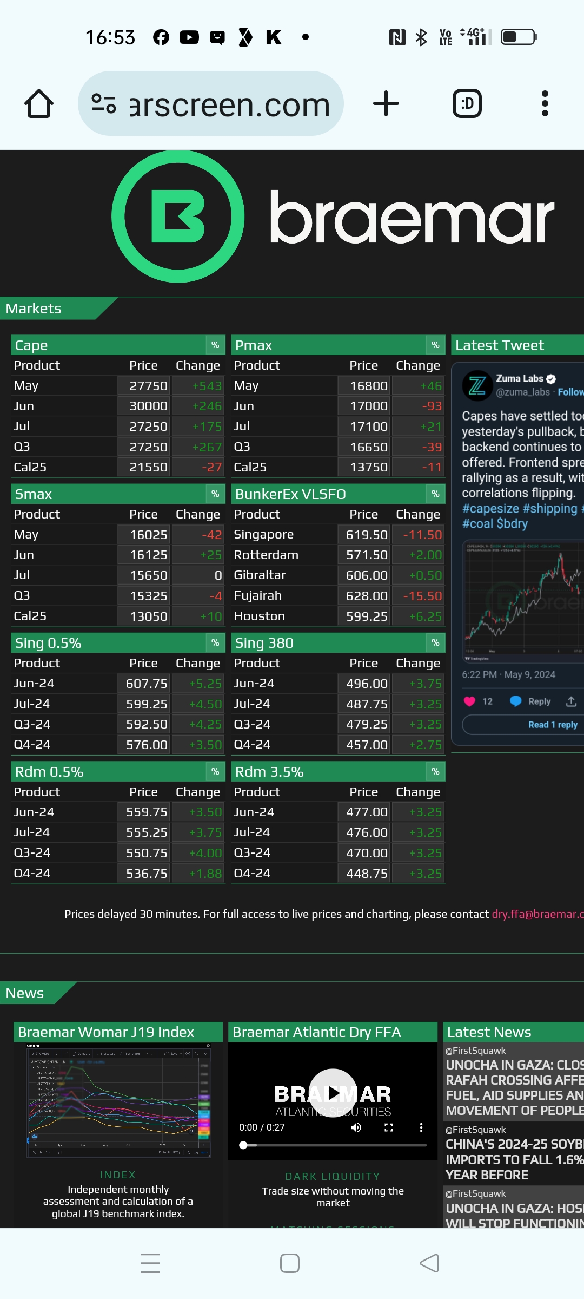
Task: Toggle percent view on Cape table
Action: (215, 345)
